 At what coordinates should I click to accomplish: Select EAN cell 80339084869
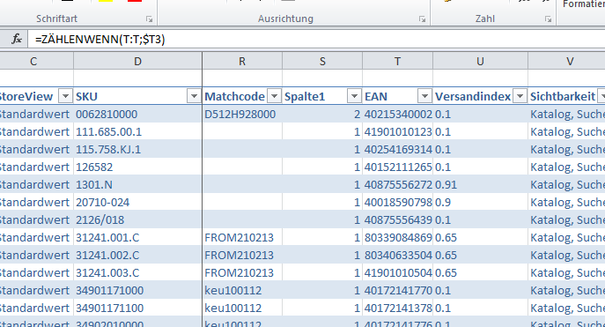coord(397,237)
